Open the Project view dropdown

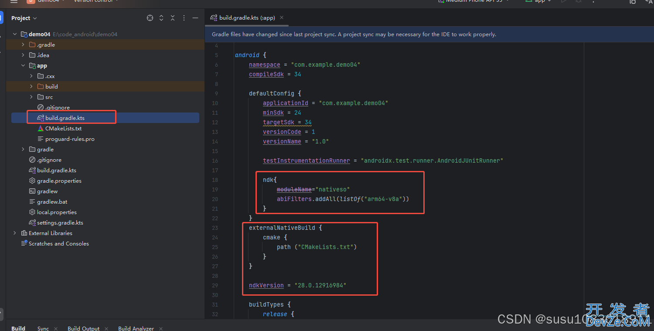click(x=24, y=18)
